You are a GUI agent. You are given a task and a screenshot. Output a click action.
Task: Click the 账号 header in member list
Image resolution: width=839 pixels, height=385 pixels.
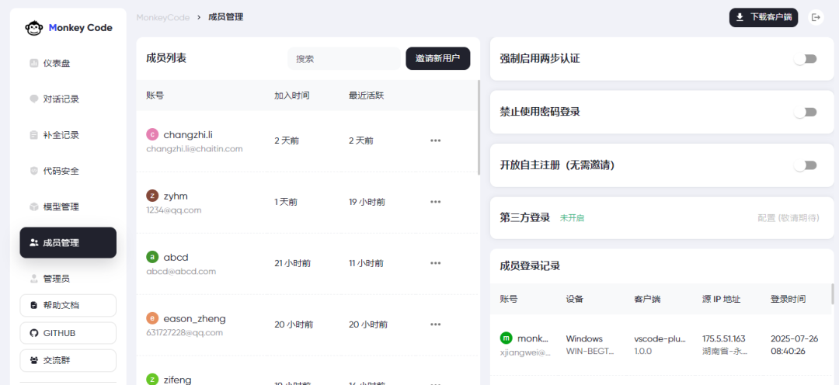pyautogui.click(x=155, y=95)
